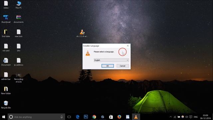This screenshot has width=213, height=120.
Task: Open Windows Store from taskbar
Action: [111, 117]
